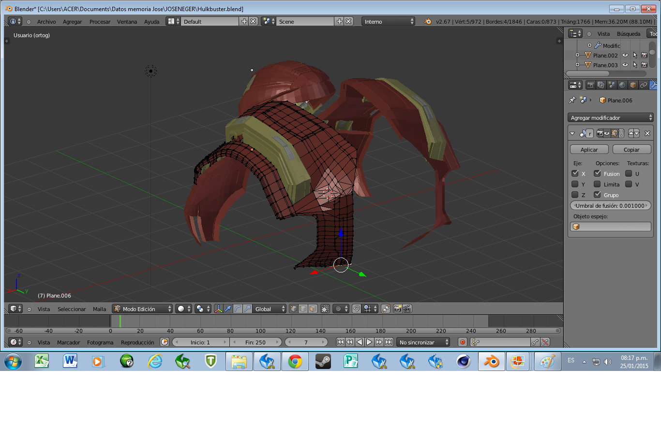Move the modifier up in the stack
The height and width of the screenshot is (427, 661).
tap(631, 133)
